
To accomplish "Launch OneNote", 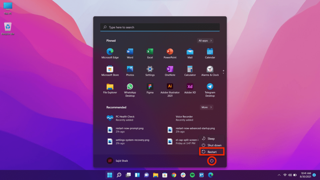I will click(170, 71).
